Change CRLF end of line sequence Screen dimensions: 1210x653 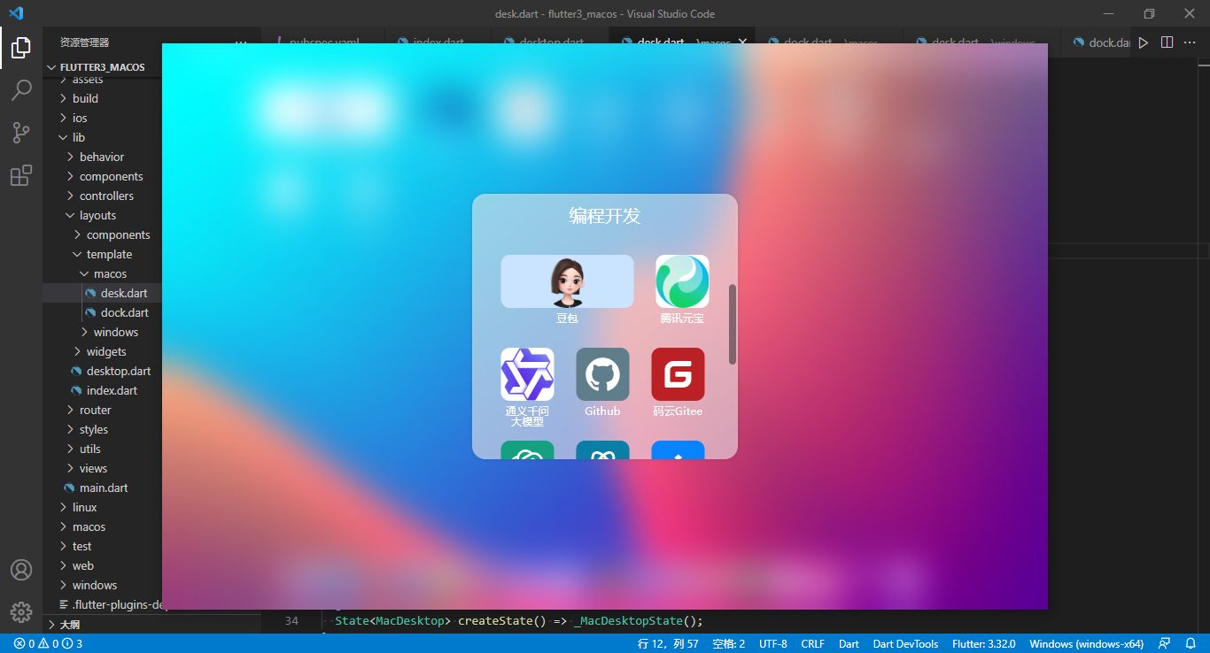pos(813,643)
